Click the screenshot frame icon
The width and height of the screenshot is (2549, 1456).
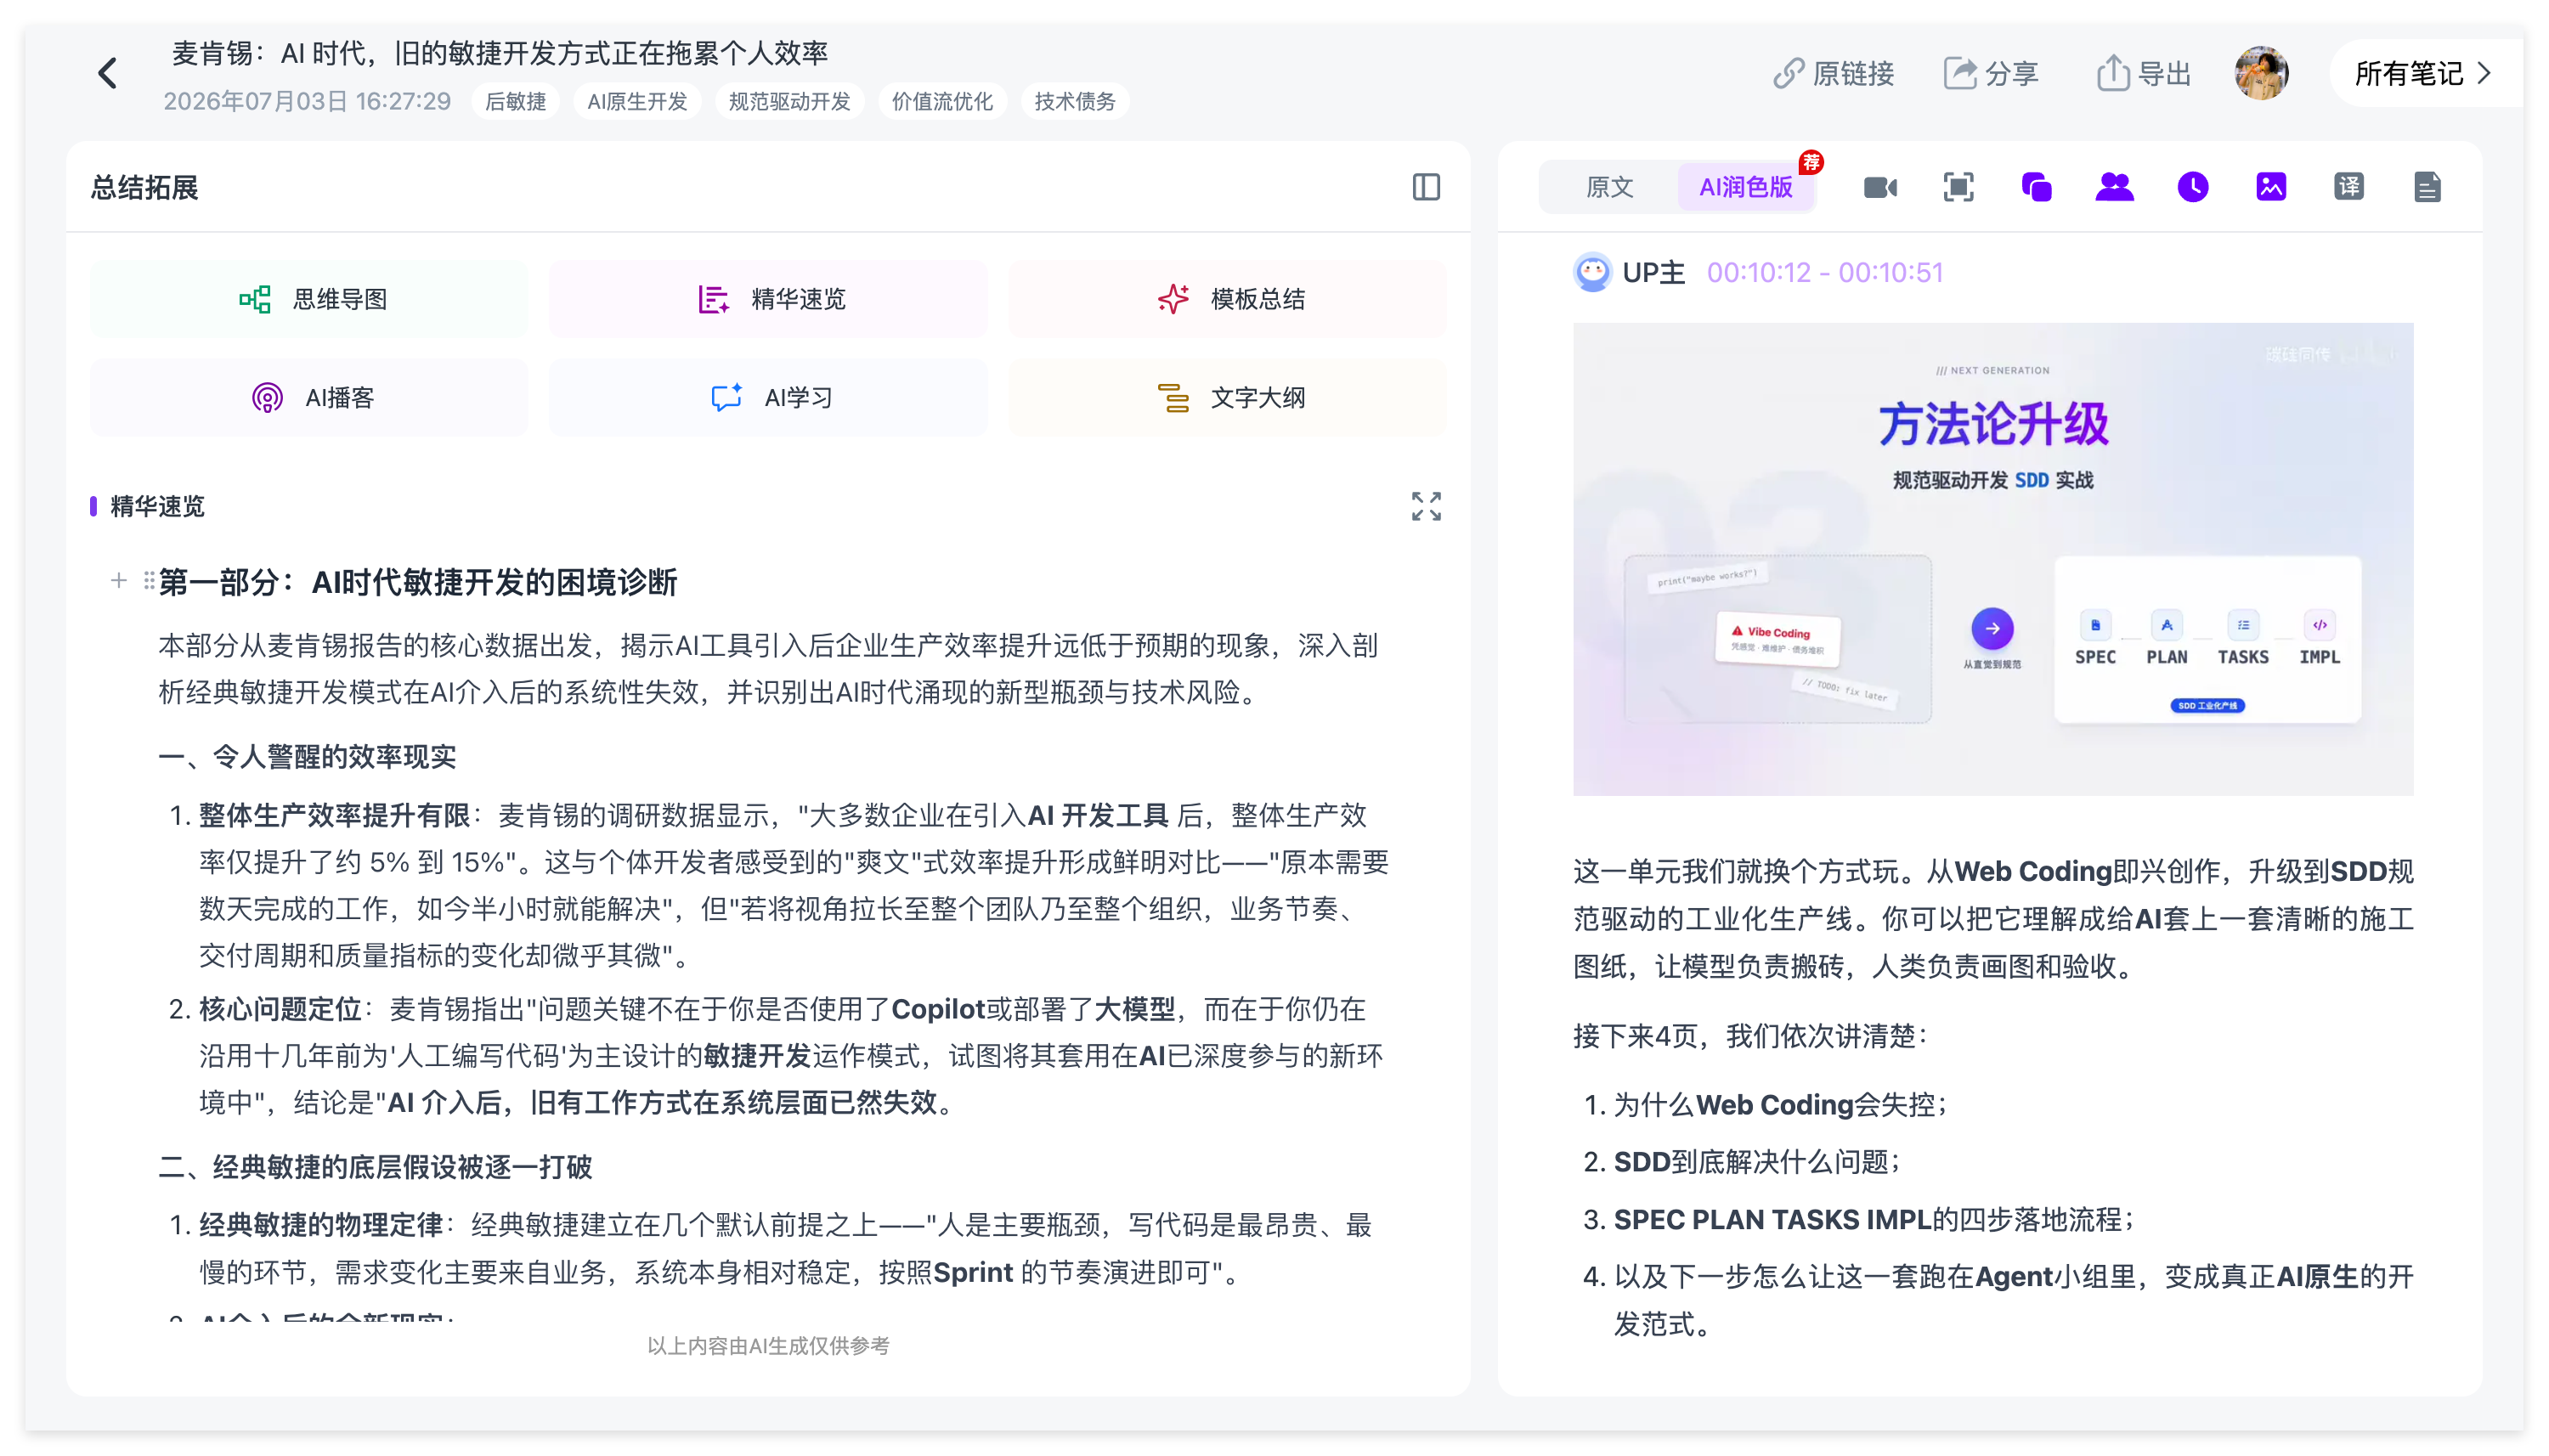pos(1958,187)
